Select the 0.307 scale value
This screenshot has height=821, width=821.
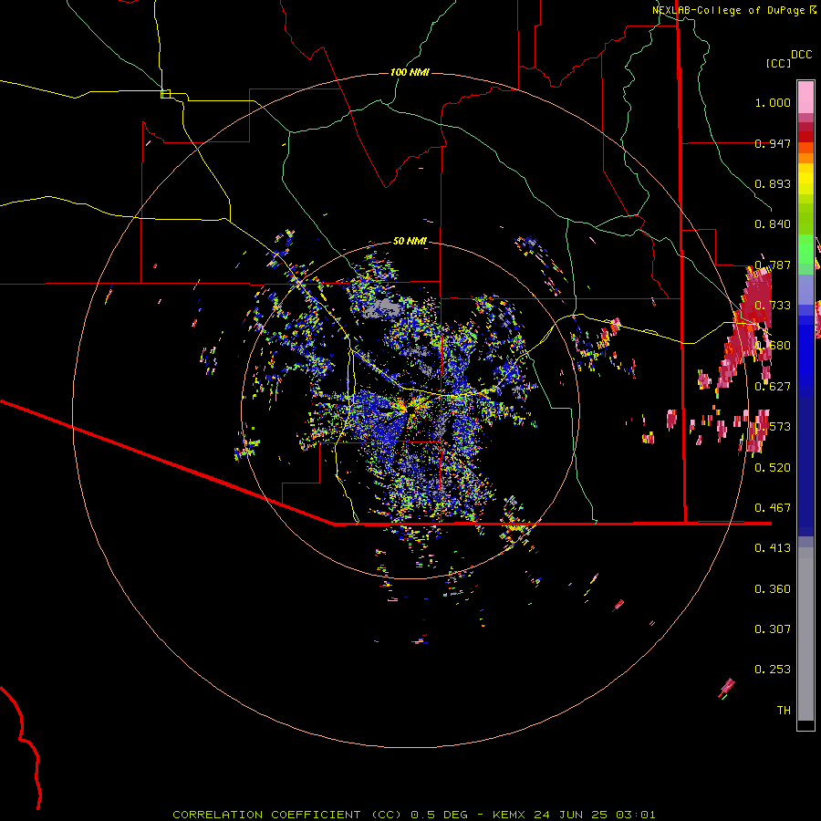773,629
